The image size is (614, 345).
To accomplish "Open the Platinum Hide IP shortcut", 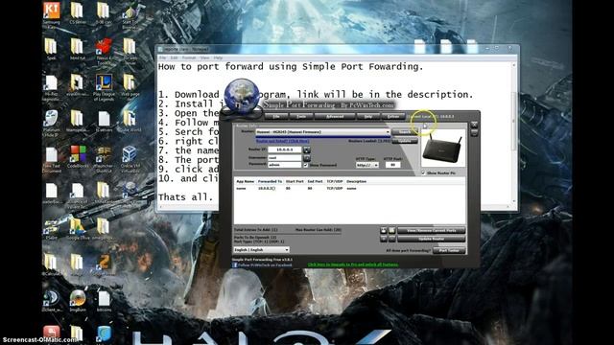I will 51,123.
